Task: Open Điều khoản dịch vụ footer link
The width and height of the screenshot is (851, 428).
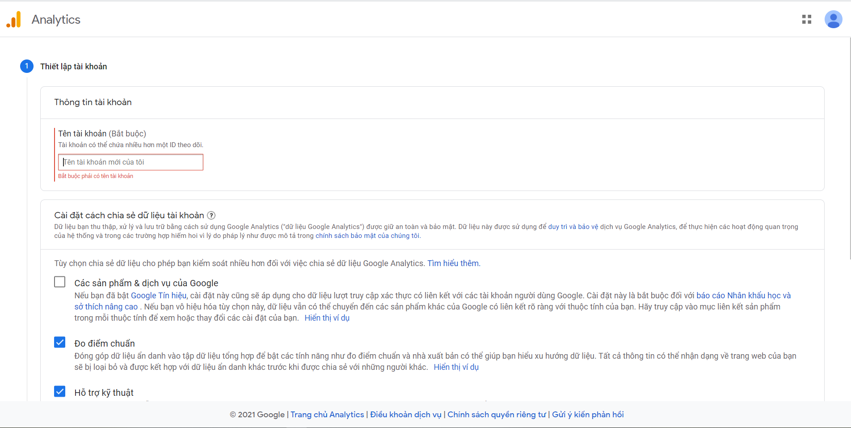Action: [406, 415]
